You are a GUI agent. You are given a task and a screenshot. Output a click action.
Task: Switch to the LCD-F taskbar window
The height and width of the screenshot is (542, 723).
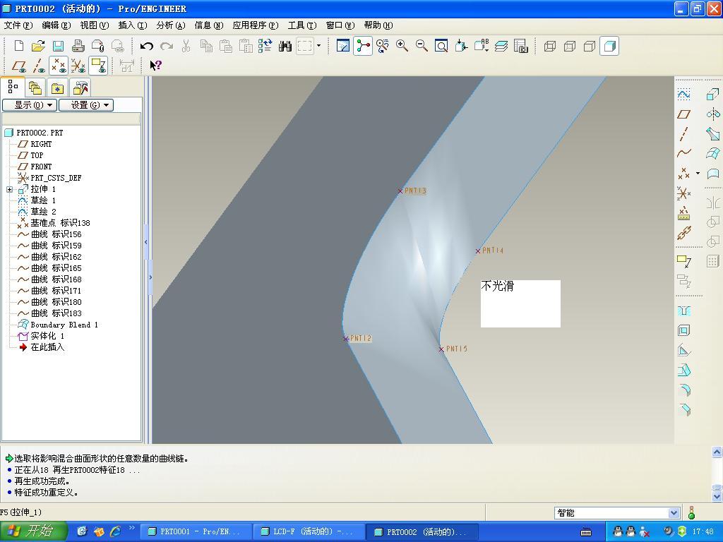309,532
